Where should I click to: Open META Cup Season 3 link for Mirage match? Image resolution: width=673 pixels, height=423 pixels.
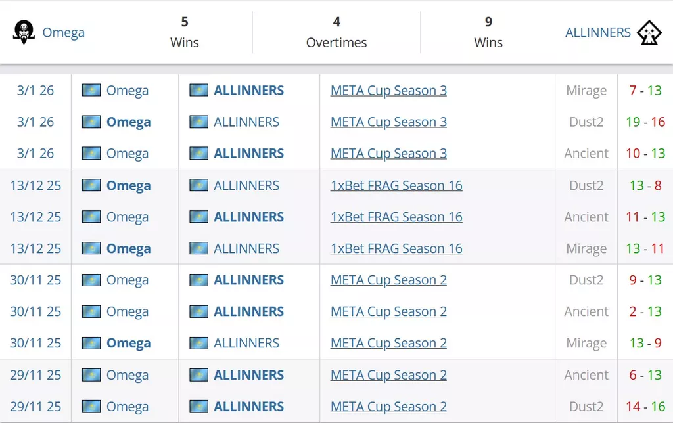point(388,91)
